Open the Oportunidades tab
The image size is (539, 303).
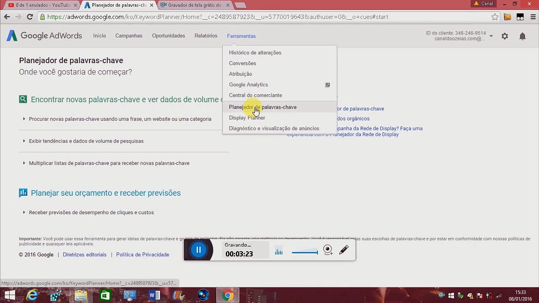coord(168,36)
